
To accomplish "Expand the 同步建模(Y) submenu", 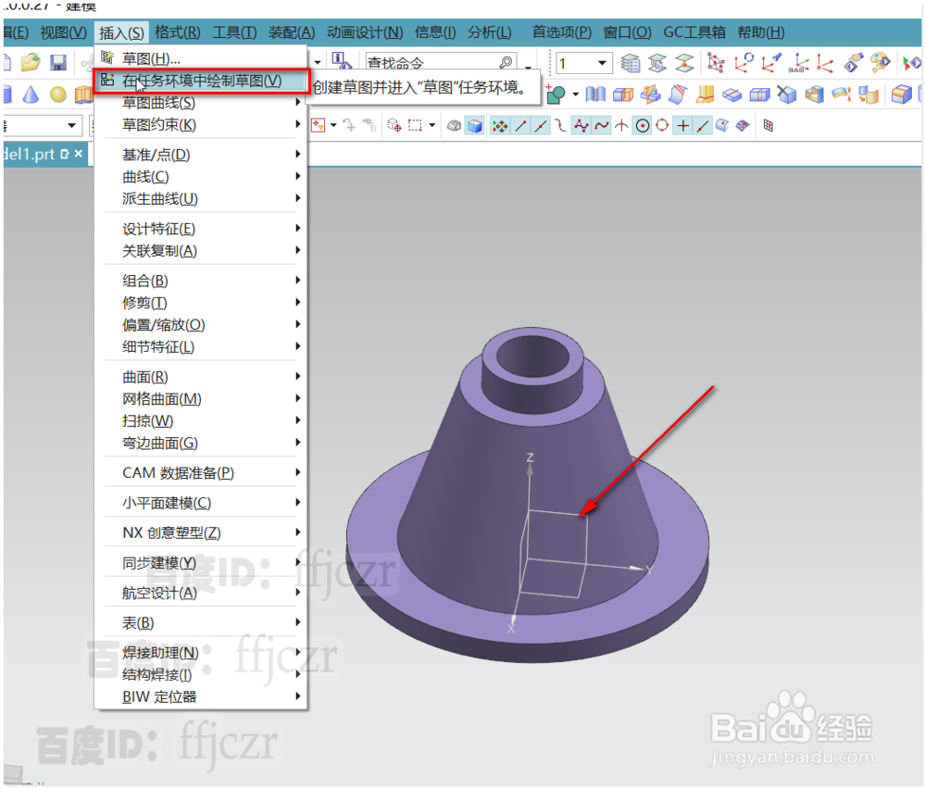I will pos(201,563).
